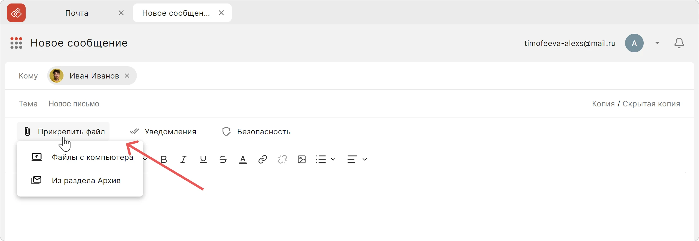Insert a hyperlink with link icon
This screenshot has width=699, height=241.
[x=263, y=159]
